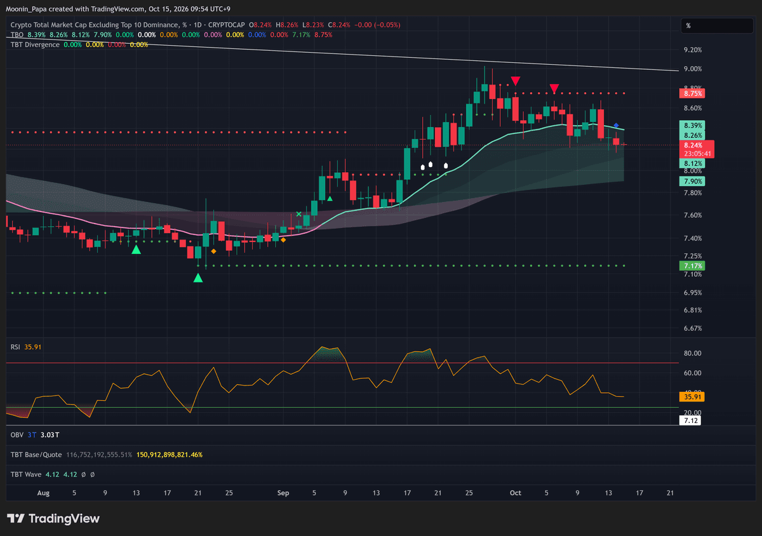Select the 8.39% price scale label
The height and width of the screenshot is (536, 762).
(x=692, y=126)
